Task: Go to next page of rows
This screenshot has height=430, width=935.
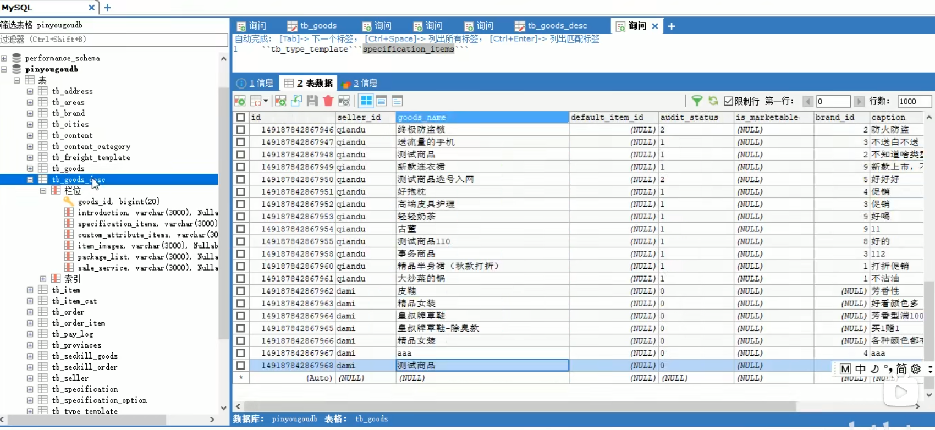Action: pos(859,101)
